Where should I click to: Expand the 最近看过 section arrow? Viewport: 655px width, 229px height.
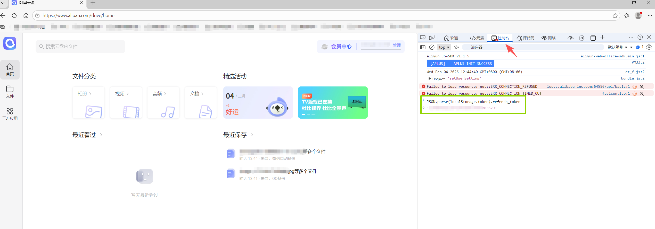click(101, 135)
